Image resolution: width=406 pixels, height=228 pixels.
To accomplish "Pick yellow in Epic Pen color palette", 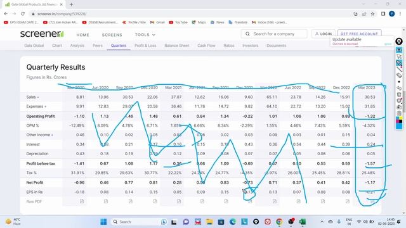I will coord(400,118).
